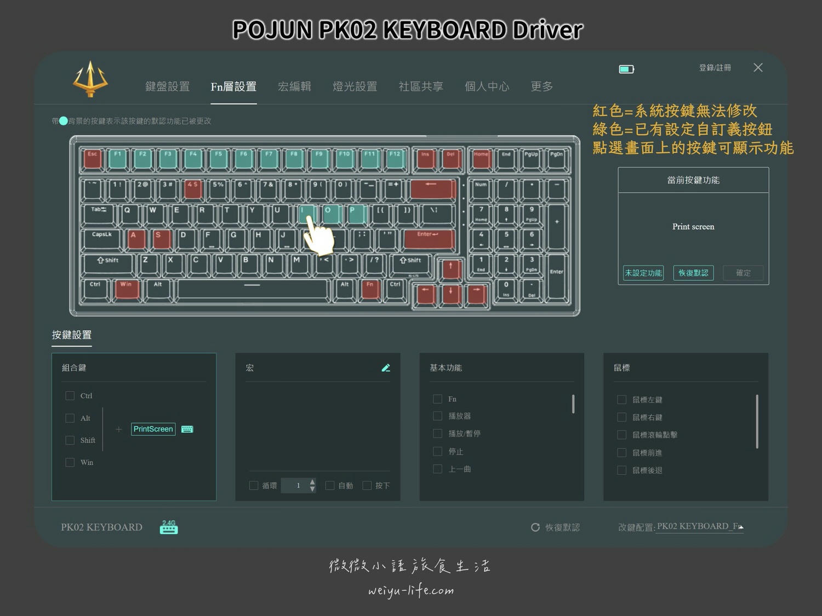Open the 更多 menu tab
This screenshot has height=616, width=822.
coord(541,87)
